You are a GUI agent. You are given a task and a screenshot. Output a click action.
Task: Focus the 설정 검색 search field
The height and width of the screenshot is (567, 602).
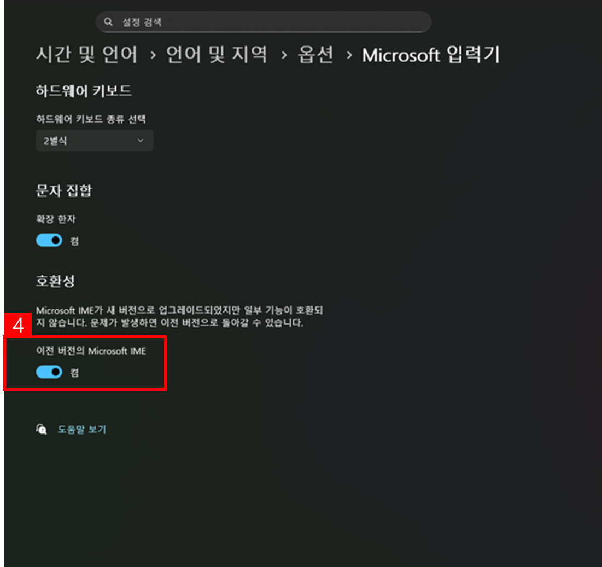[264, 22]
